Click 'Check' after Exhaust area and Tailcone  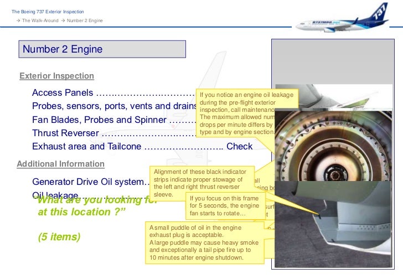pos(239,147)
